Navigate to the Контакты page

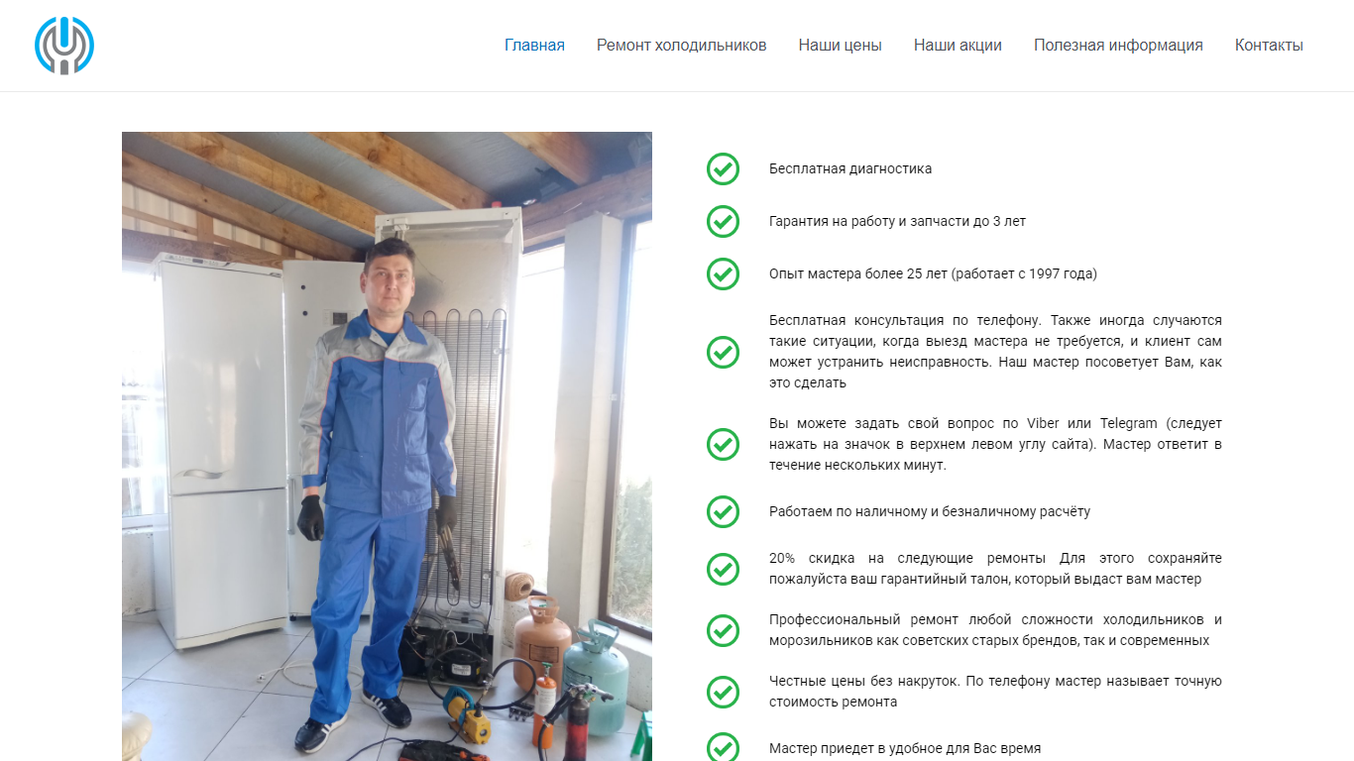tap(1269, 46)
